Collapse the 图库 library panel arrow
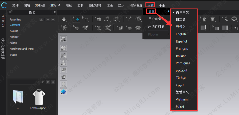This screenshot has width=239, height=115. pyautogui.click(x=55, y=12)
